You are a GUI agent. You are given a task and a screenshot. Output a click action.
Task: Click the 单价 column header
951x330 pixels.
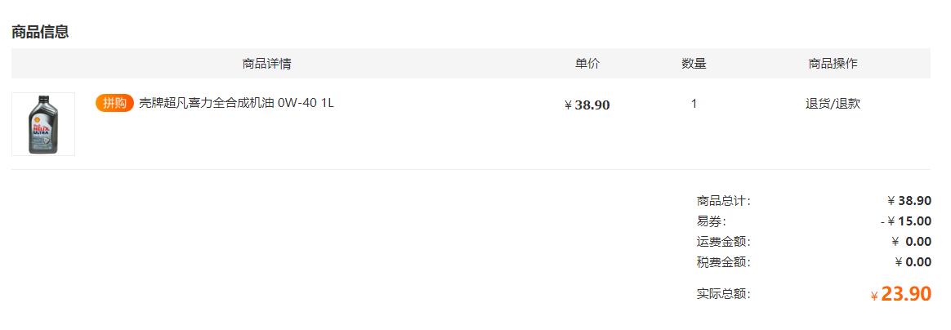pyautogui.click(x=587, y=63)
